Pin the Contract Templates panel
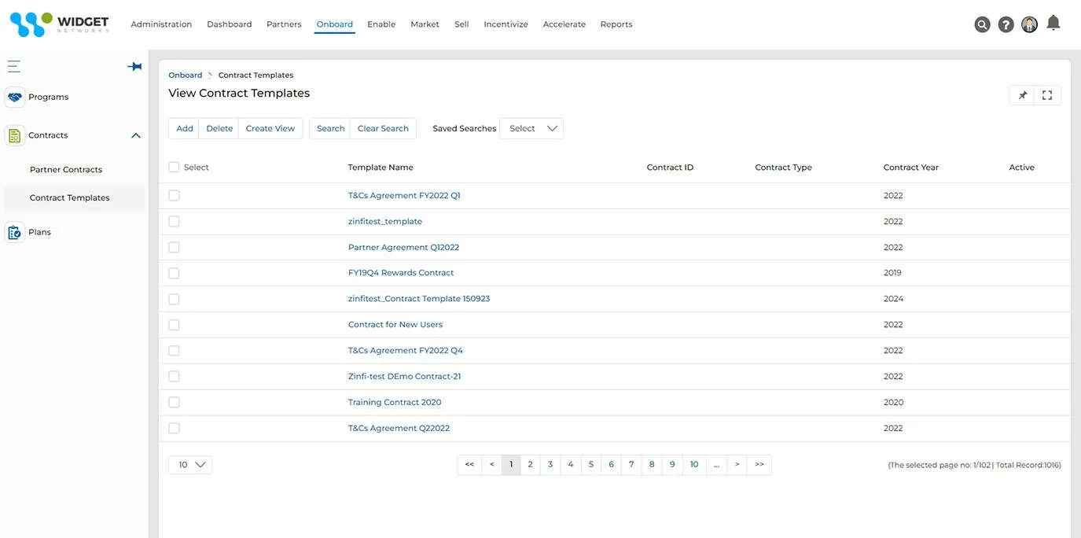 click(1022, 95)
